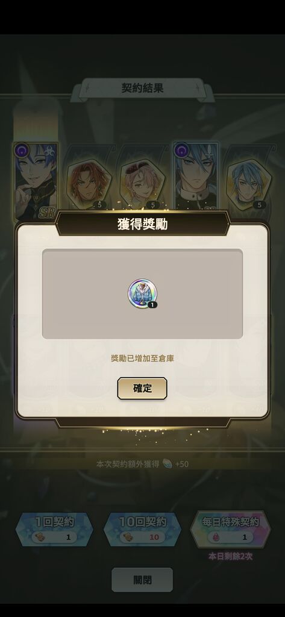The image size is (285, 617).
Task: Click the pink gem icon in daily contract
Action: 216,537
